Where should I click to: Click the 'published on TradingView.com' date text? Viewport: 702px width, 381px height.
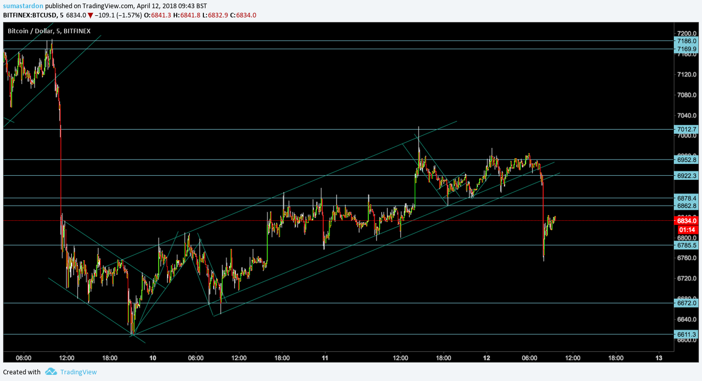click(126, 6)
